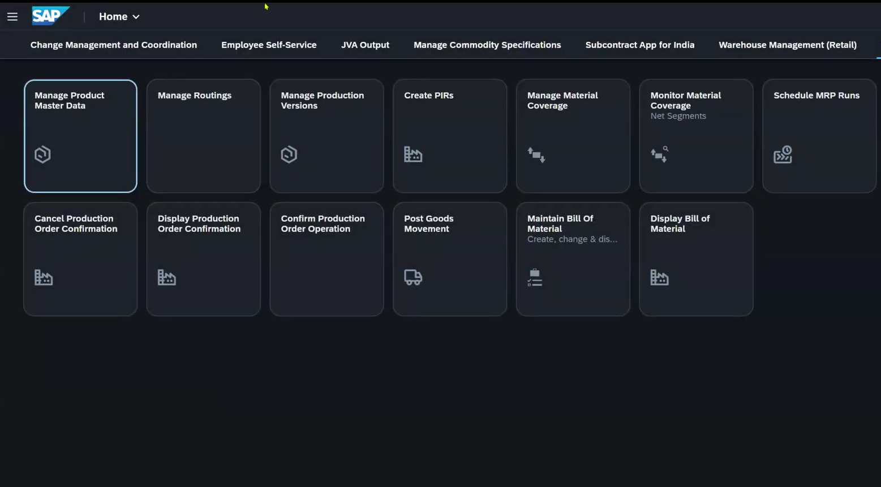Switch to Change Management and Coordination tab
Screen dimensions: 881x487
tap(114, 45)
